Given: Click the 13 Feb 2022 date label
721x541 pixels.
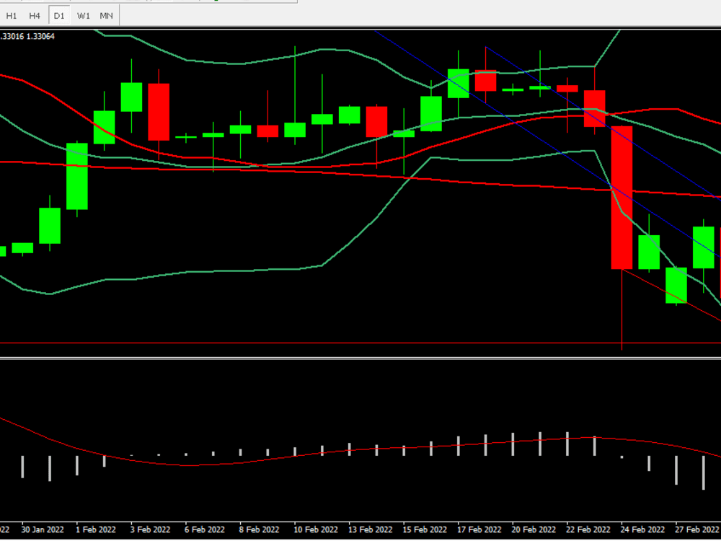Looking at the screenshot, I should click(370, 529).
